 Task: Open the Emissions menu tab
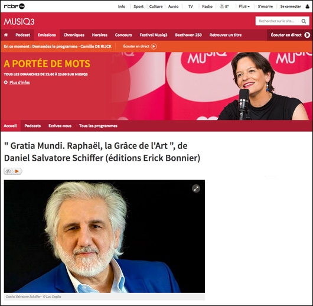47,35
